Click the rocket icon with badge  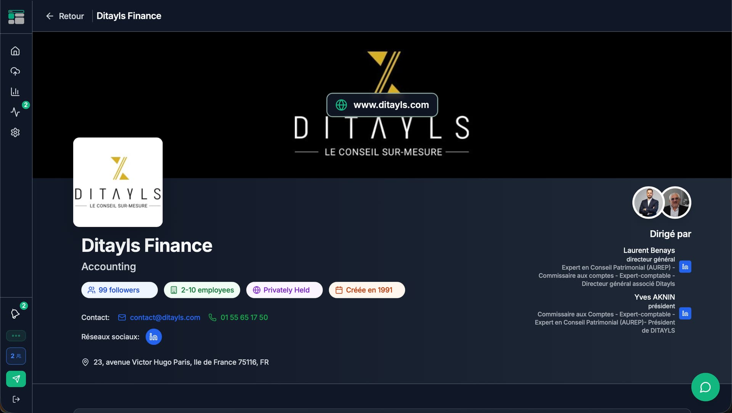pyautogui.click(x=15, y=313)
